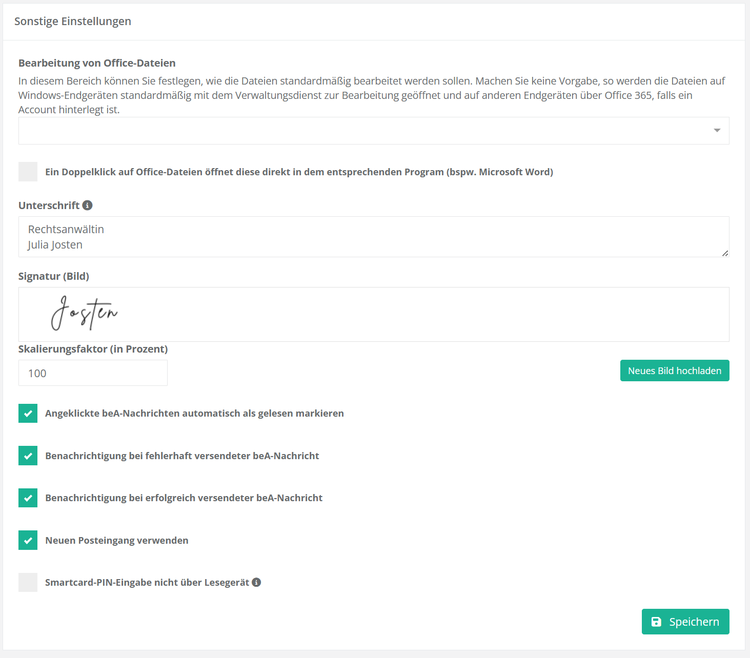Click the info icon beside Smartcard-PIN-Eingabe label
This screenshot has height=658, width=750.
click(256, 582)
